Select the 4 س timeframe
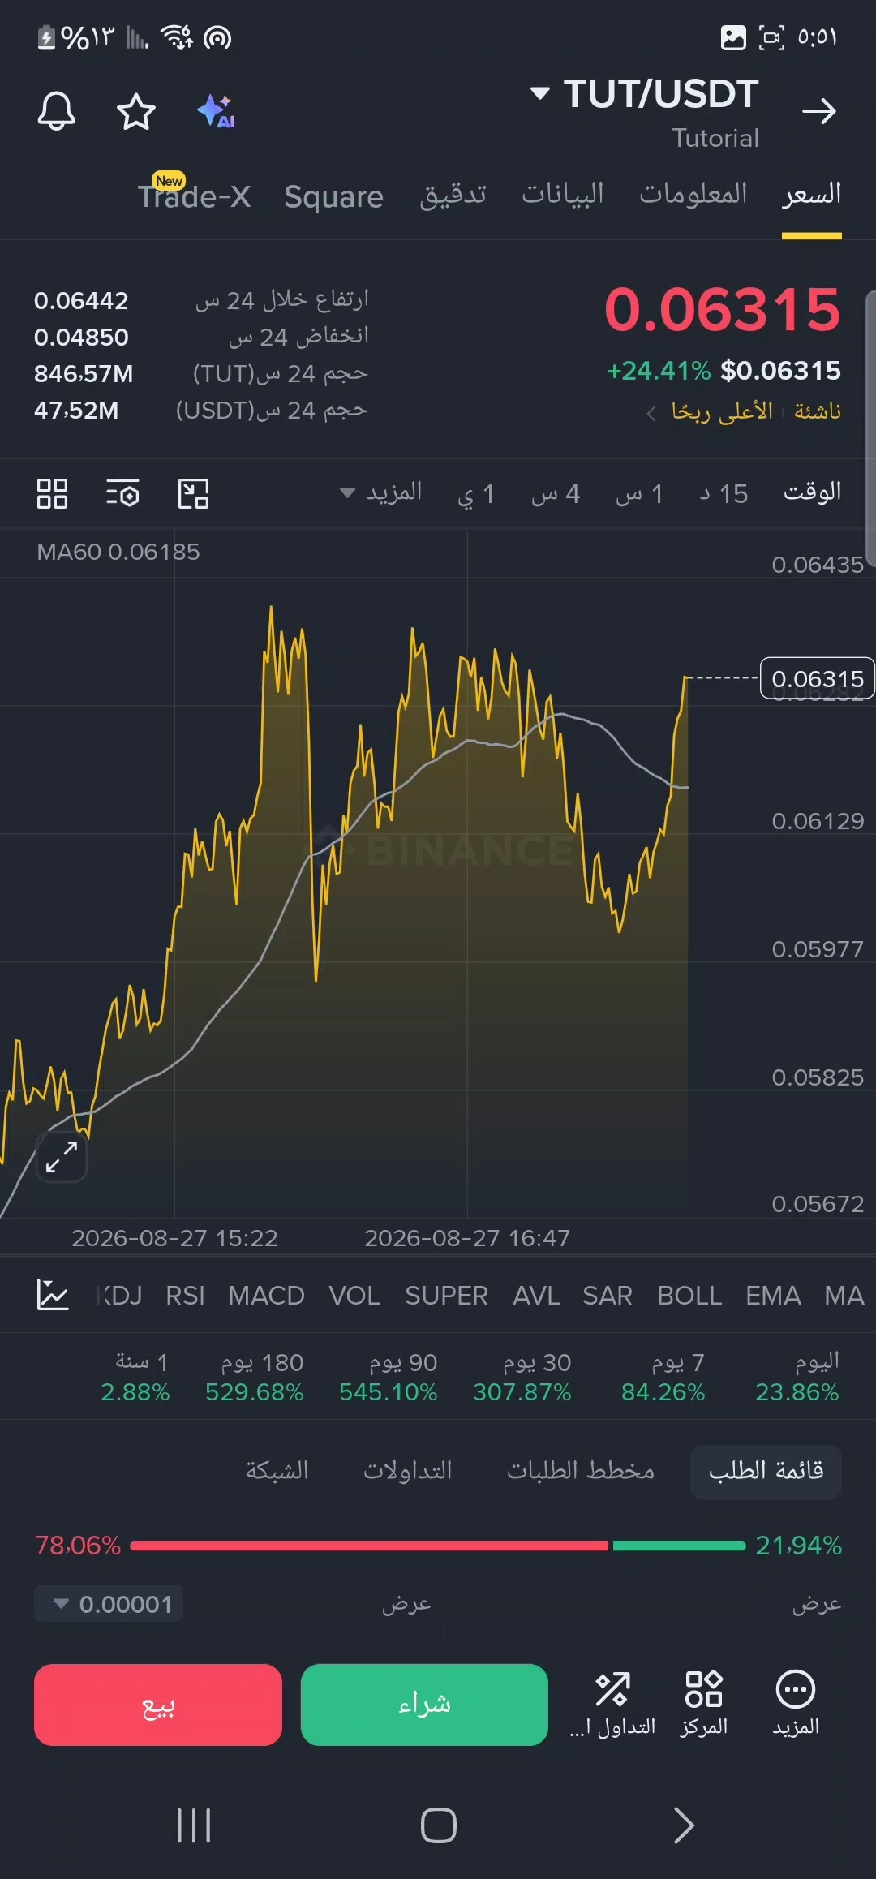The width and height of the screenshot is (876, 1879). coord(556,493)
